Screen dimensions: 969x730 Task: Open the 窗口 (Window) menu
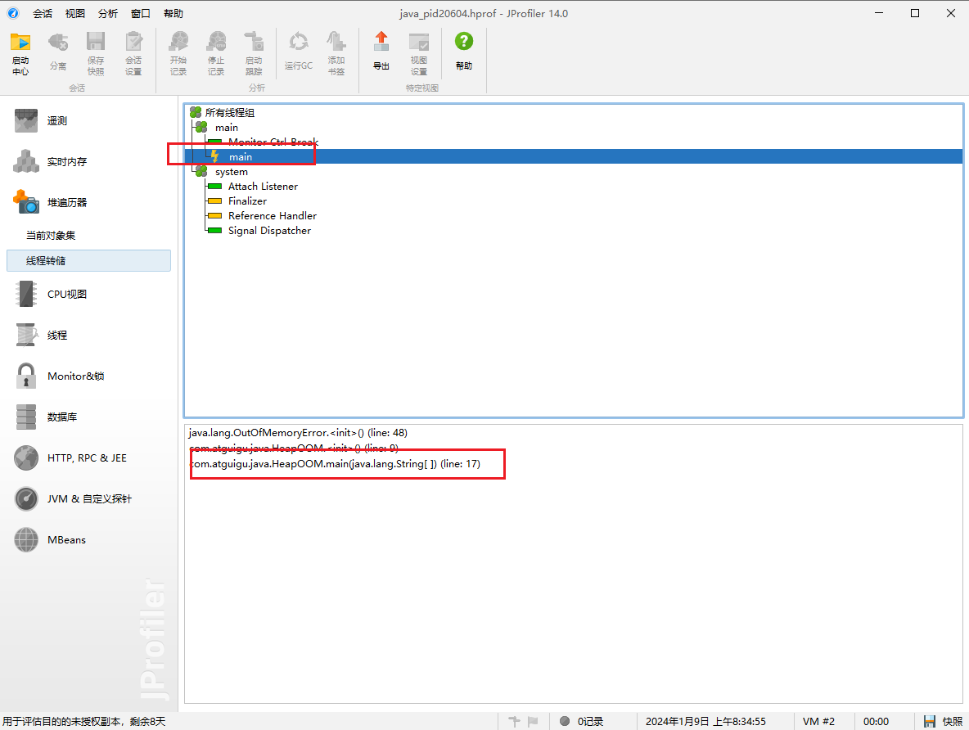pos(141,14)
